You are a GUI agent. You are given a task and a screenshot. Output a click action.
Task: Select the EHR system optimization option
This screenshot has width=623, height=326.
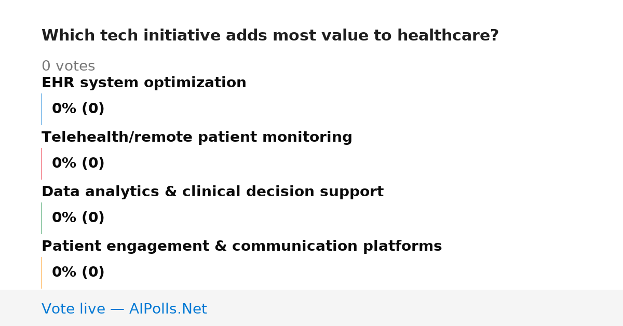144,83
